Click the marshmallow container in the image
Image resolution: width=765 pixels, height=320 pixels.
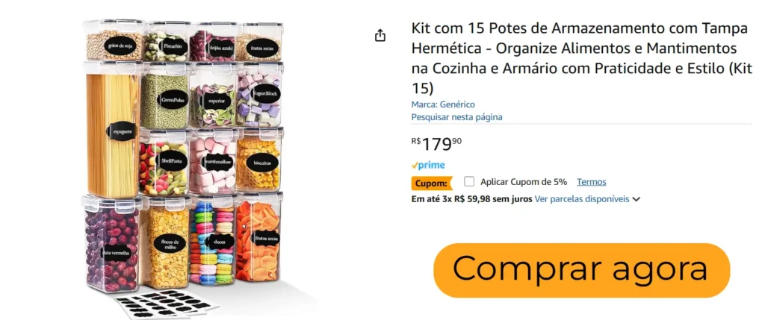click(213, 160)
